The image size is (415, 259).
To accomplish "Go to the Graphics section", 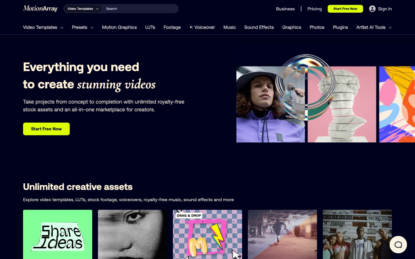I will click(x=292, y=27).
